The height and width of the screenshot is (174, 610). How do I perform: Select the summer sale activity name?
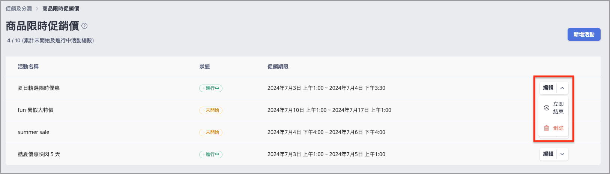(x=33, y=132)
